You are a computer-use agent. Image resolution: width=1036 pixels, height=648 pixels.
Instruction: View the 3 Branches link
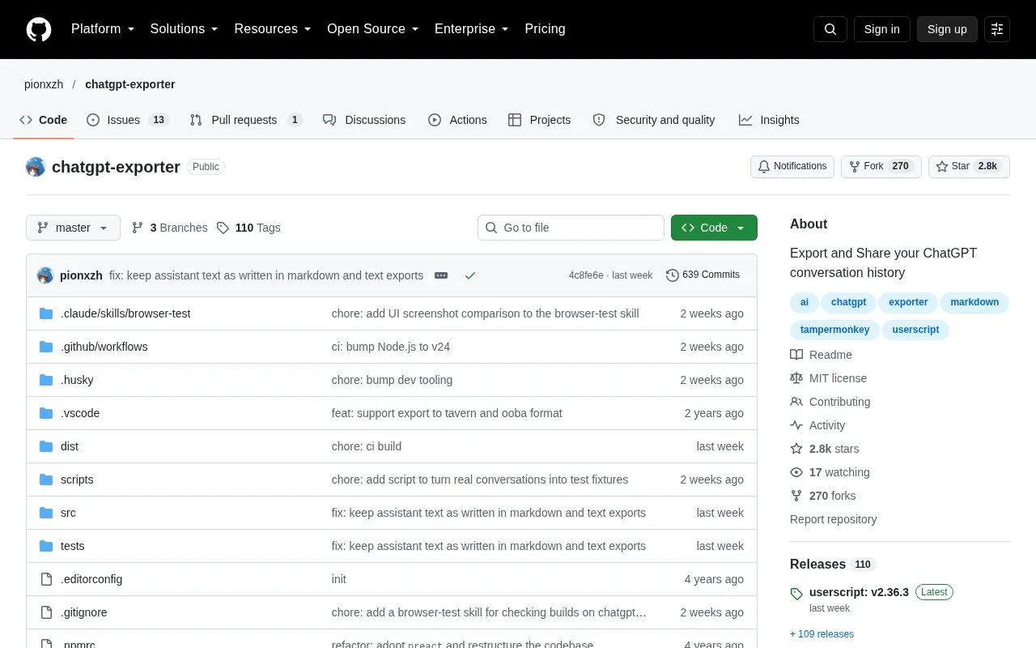point(169,228)
